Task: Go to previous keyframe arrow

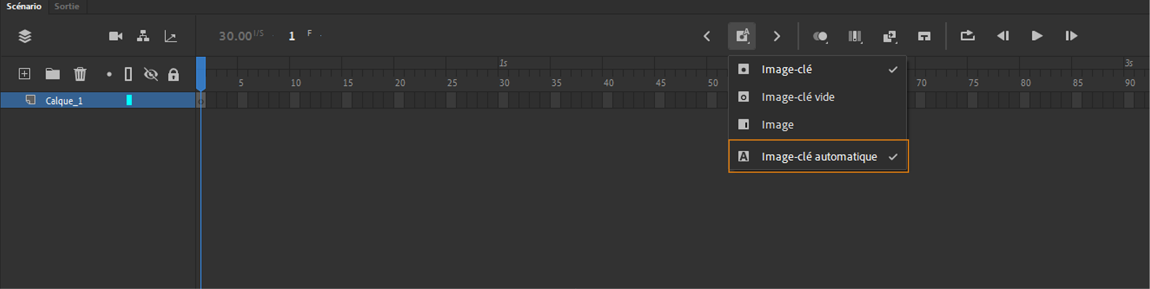Action: click(707, 36)
